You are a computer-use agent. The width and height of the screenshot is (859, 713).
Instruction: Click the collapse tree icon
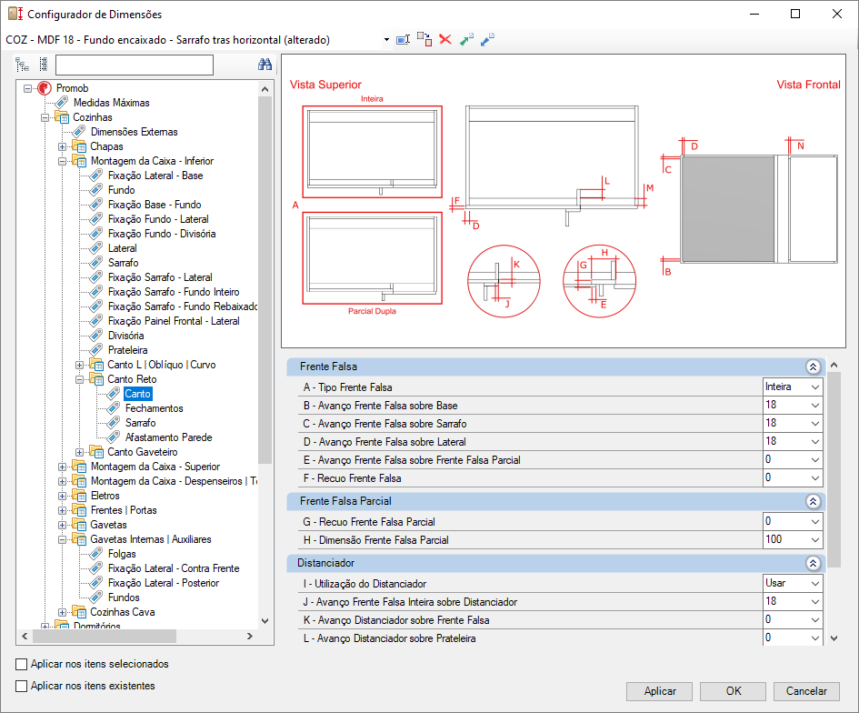44,65
